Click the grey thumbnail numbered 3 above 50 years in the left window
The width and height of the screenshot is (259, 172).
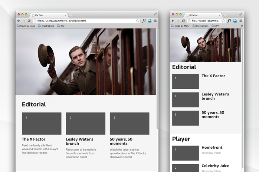click(x=129, y=124)
